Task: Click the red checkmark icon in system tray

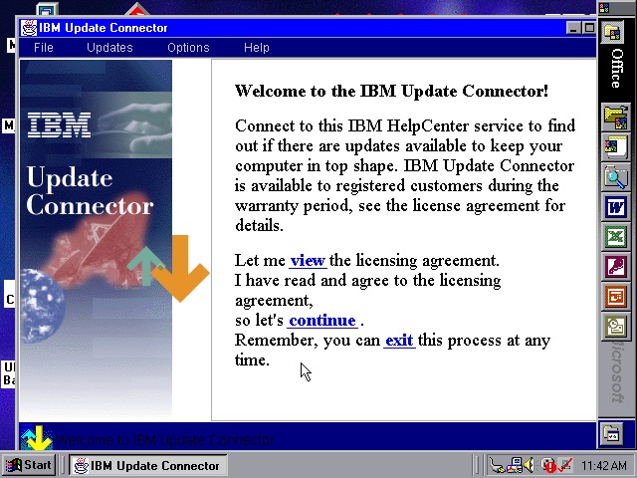Action: (x=564, y=465)
